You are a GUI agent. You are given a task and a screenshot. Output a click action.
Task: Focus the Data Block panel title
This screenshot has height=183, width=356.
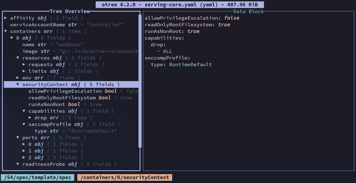pyautogui.click(x=249, y=11)
